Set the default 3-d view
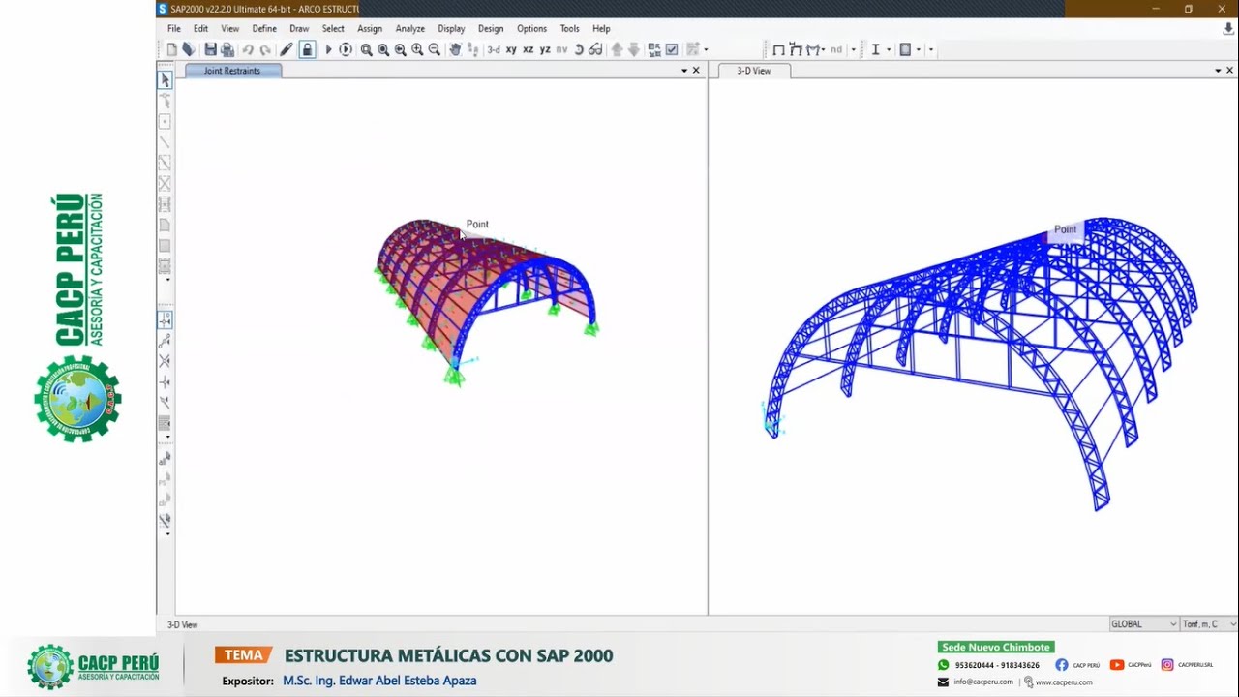 [494, 49]
